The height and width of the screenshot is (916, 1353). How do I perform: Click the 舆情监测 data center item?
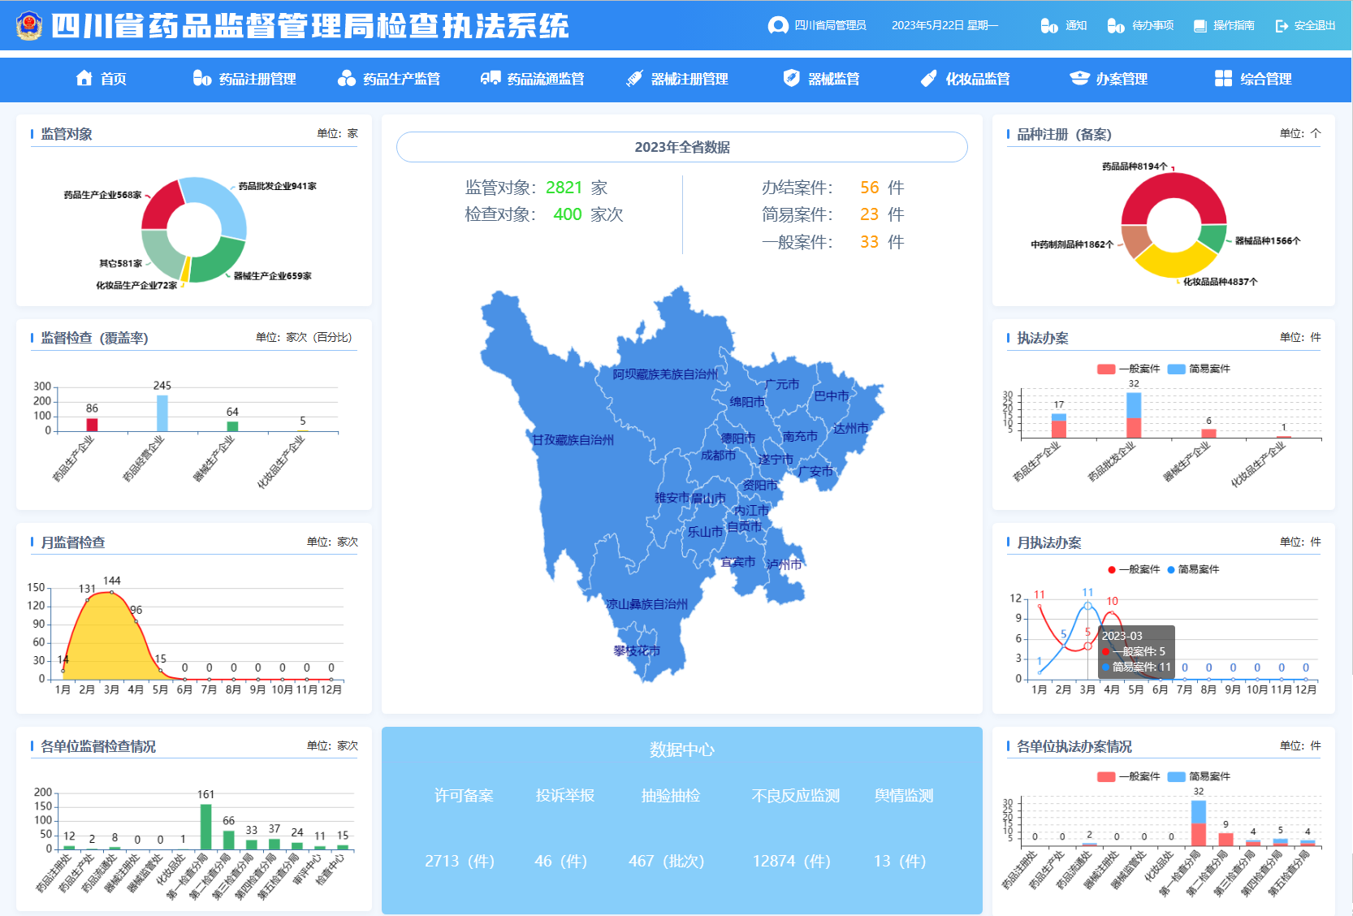[x=904, y=796]
